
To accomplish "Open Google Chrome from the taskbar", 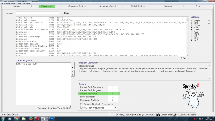I will tap(17, 119).
